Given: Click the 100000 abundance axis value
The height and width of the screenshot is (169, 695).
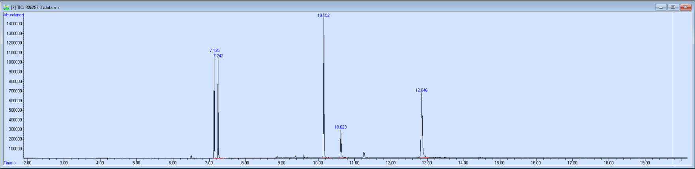Looking at the screenshot, I should (x=15, y=149).
